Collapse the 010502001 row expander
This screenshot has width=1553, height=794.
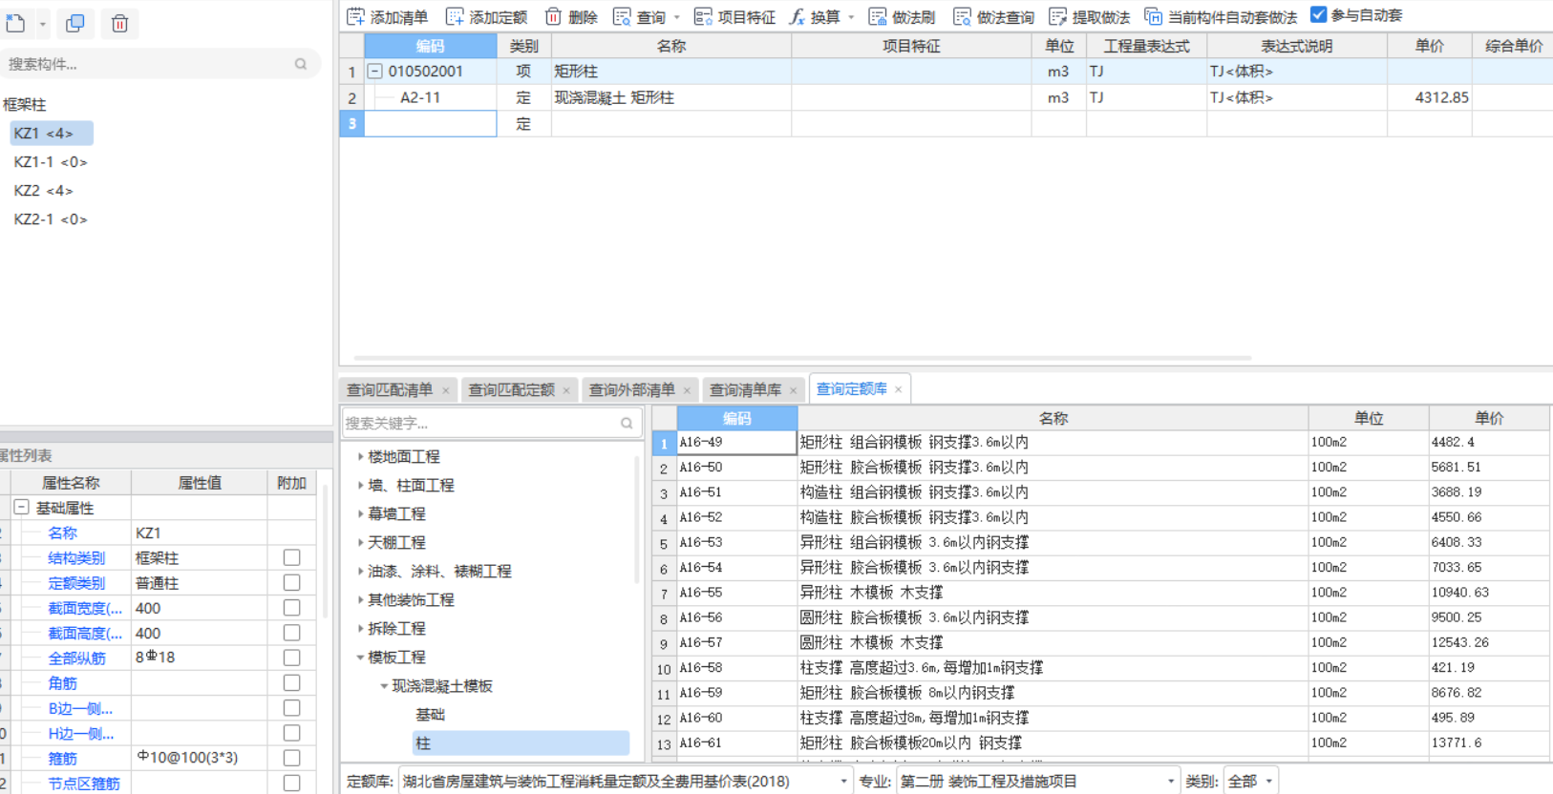point(375,72)
